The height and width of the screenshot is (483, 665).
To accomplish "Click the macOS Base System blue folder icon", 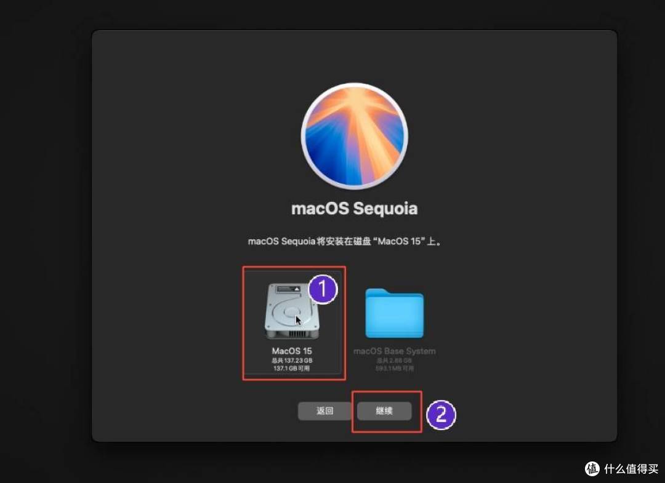I will pos(395,315).
